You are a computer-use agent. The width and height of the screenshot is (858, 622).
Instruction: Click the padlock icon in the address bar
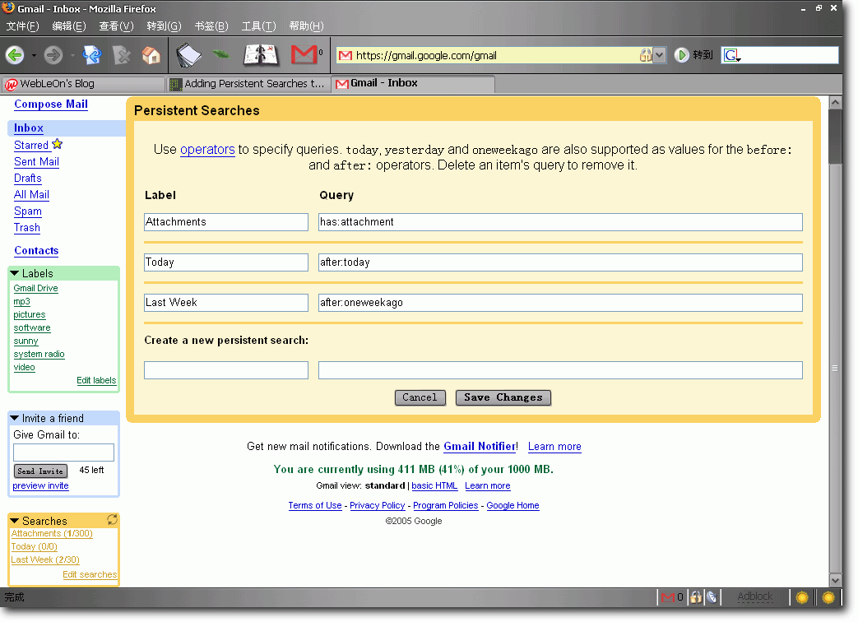(645, 55)
